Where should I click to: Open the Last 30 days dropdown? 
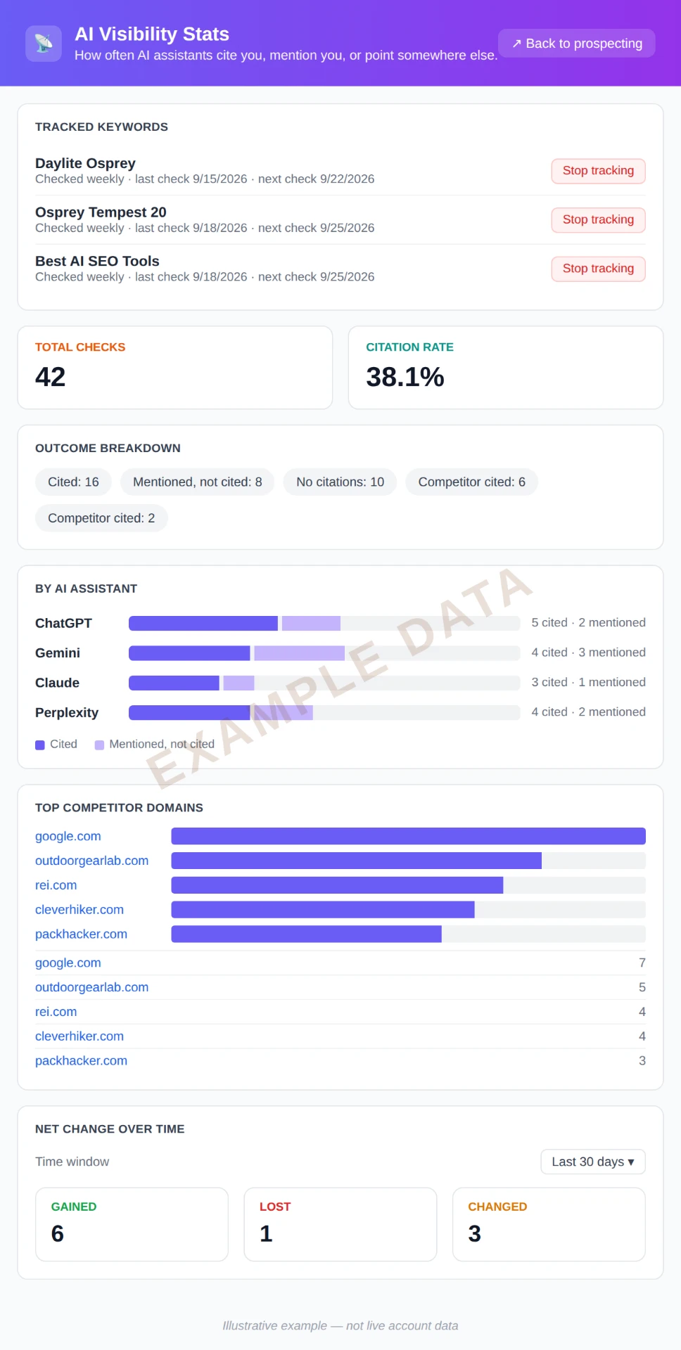593,1162
